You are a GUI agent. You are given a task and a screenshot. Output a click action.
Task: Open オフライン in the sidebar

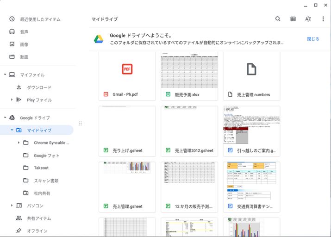pos(37,231)
